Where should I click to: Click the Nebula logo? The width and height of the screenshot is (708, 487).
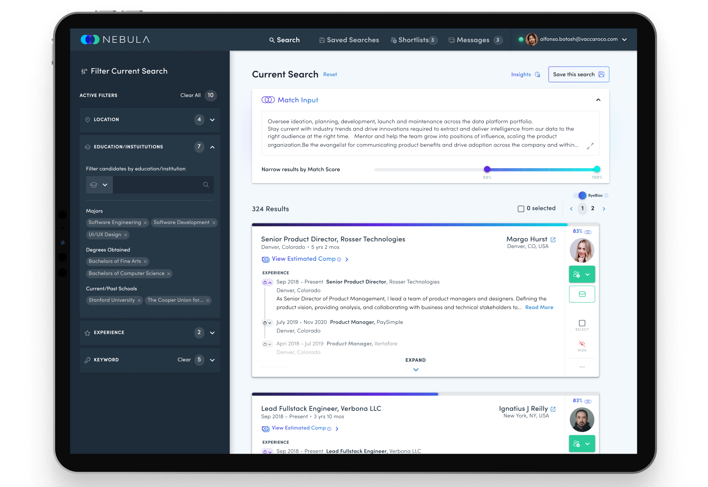(115, 39)
